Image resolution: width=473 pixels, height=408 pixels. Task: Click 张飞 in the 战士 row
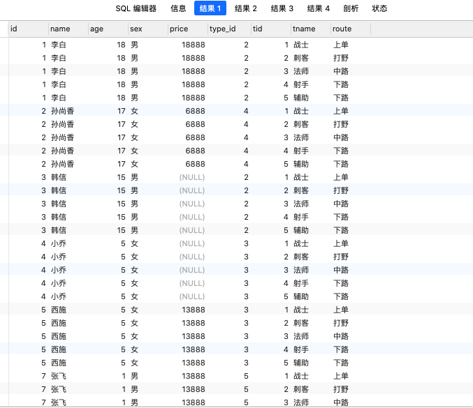pos(59,376)
